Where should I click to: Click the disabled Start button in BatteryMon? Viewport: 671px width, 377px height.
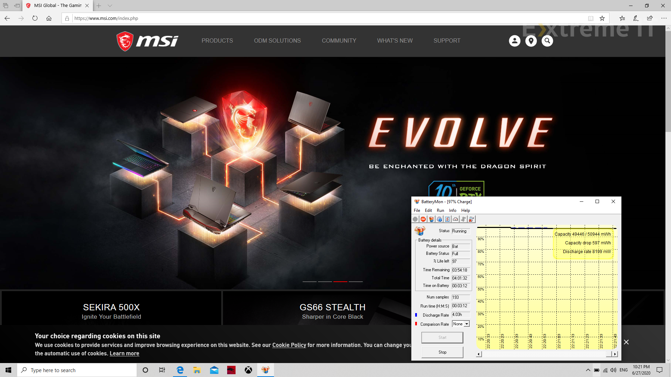[x=442, y=338]
